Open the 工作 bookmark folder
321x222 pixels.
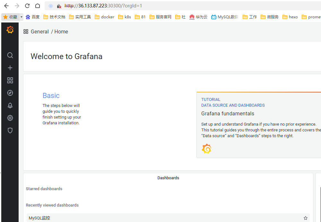tap(249, 17)
